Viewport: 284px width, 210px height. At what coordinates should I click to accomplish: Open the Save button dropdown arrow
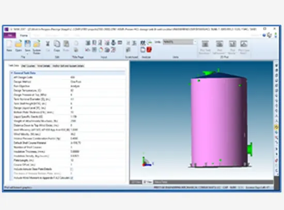point(27,54)
